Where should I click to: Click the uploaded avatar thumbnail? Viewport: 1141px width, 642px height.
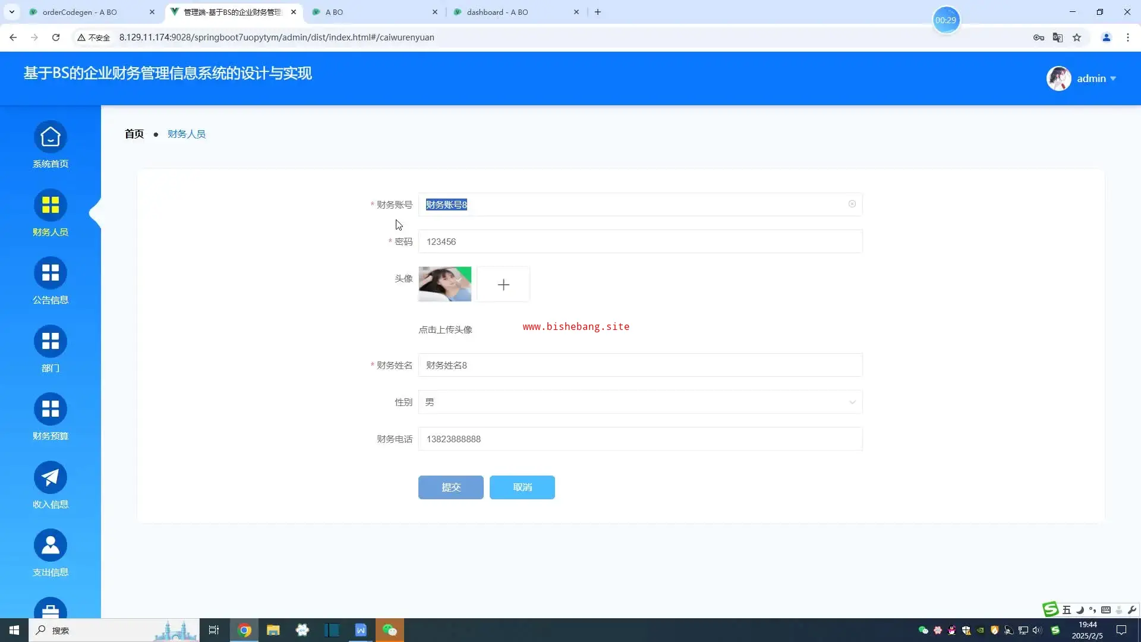point(445,284)
